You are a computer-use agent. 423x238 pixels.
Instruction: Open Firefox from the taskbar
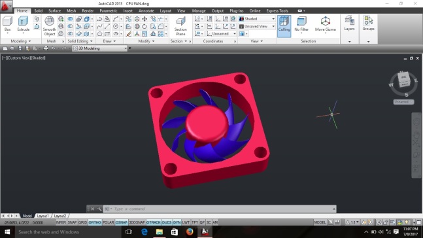tap(190, 232)
